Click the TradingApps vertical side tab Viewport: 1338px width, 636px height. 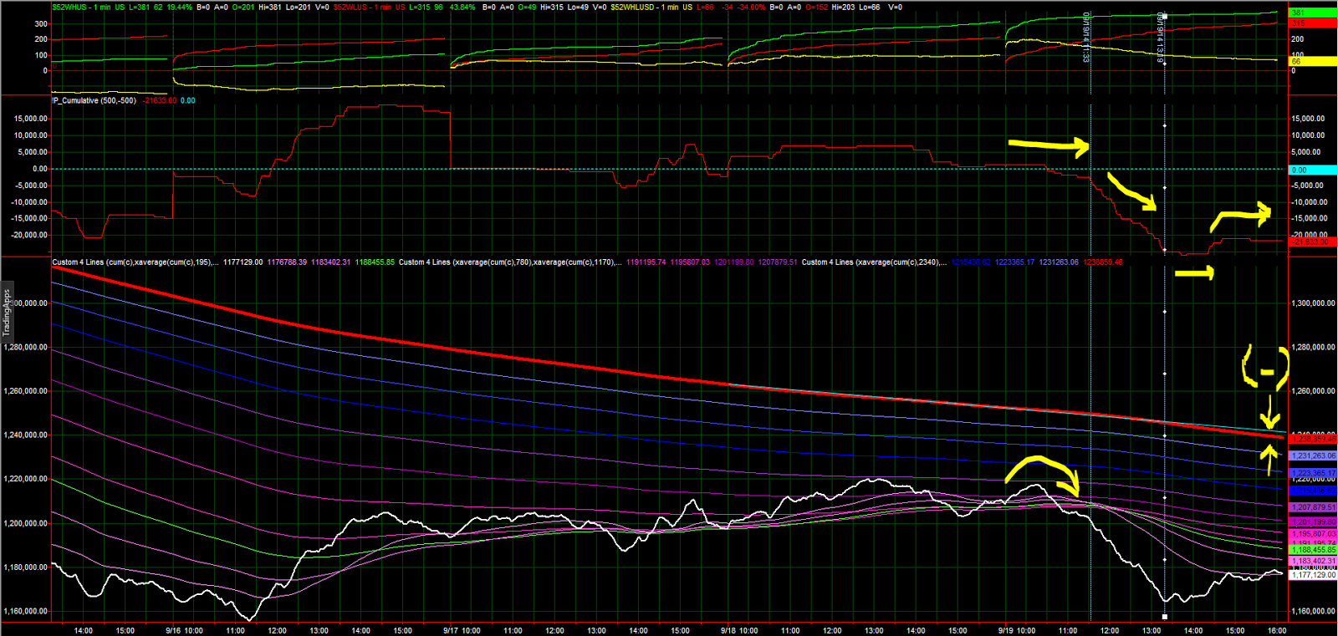(7, 312)
